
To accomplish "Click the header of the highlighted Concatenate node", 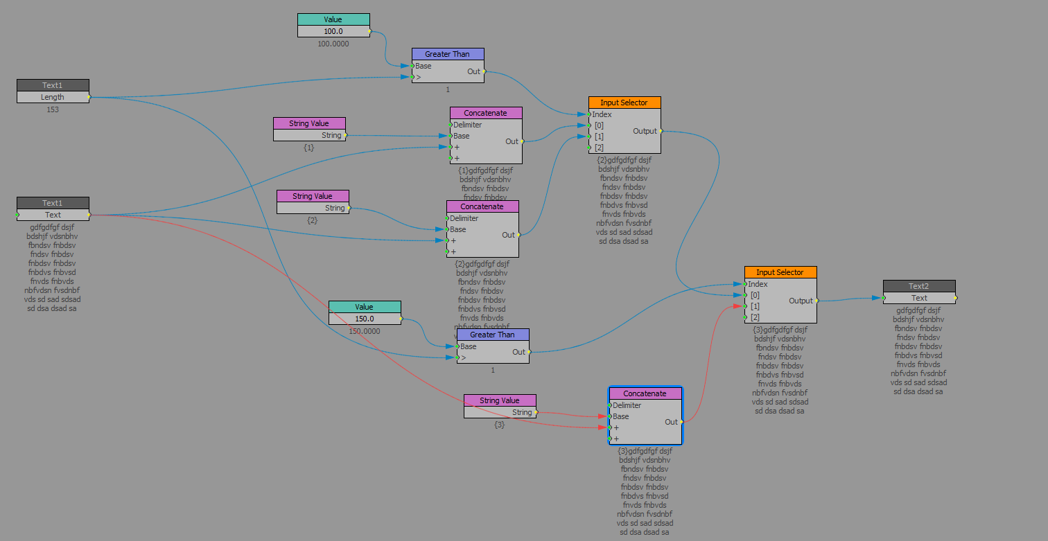I will (x=645, y=393).
